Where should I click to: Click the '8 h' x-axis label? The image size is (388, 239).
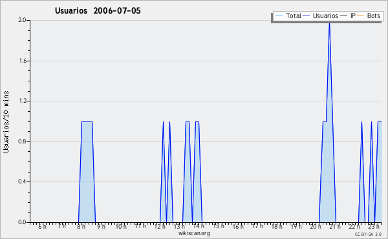click(81, 226)
